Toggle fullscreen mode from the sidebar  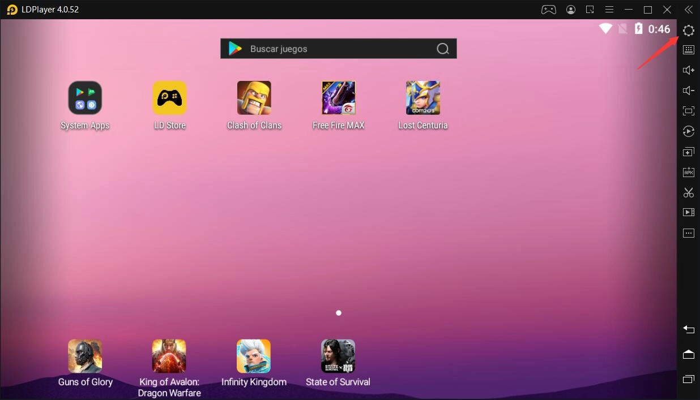coord(688,111)
